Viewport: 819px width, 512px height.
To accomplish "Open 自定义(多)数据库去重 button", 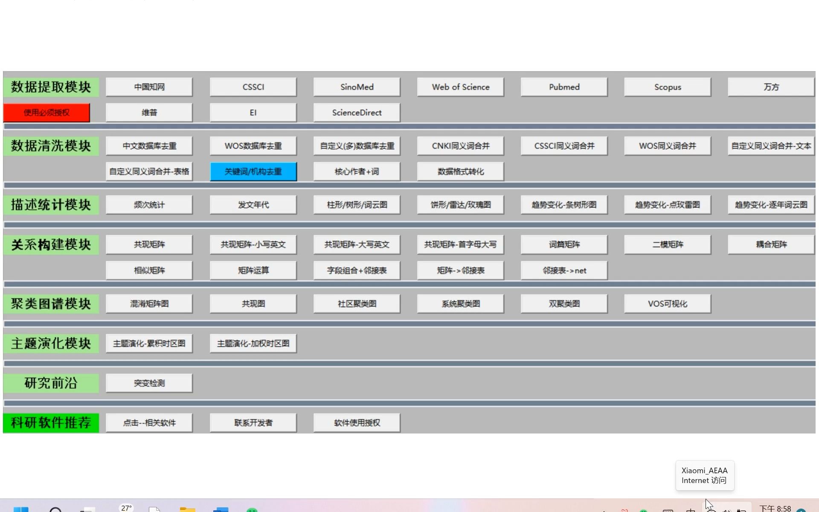I will click(357, 146).
